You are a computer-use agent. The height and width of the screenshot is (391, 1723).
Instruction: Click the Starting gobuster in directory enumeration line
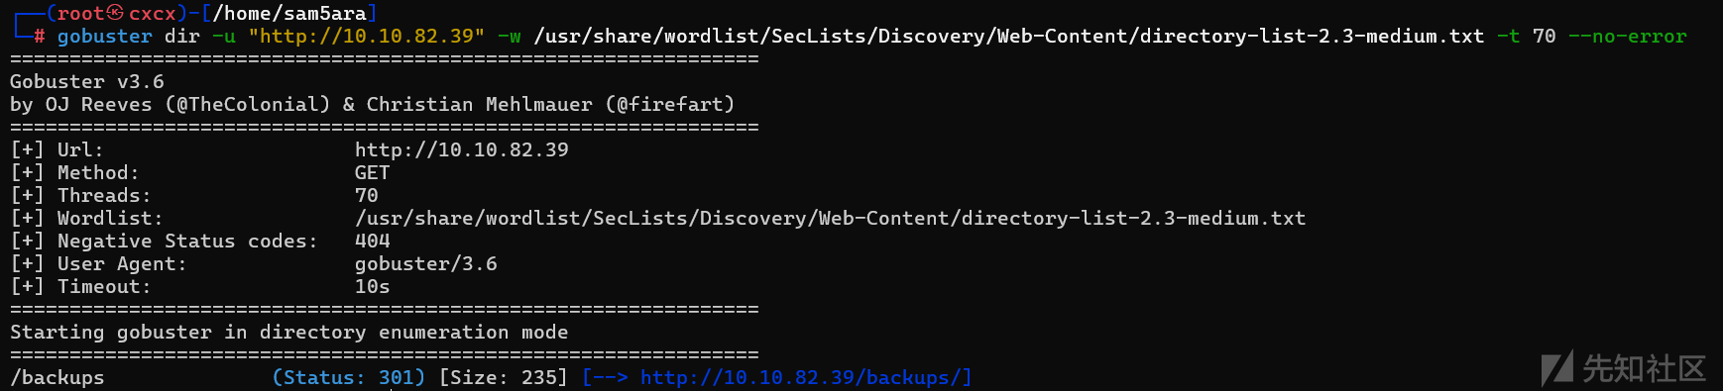coord(289,332)
